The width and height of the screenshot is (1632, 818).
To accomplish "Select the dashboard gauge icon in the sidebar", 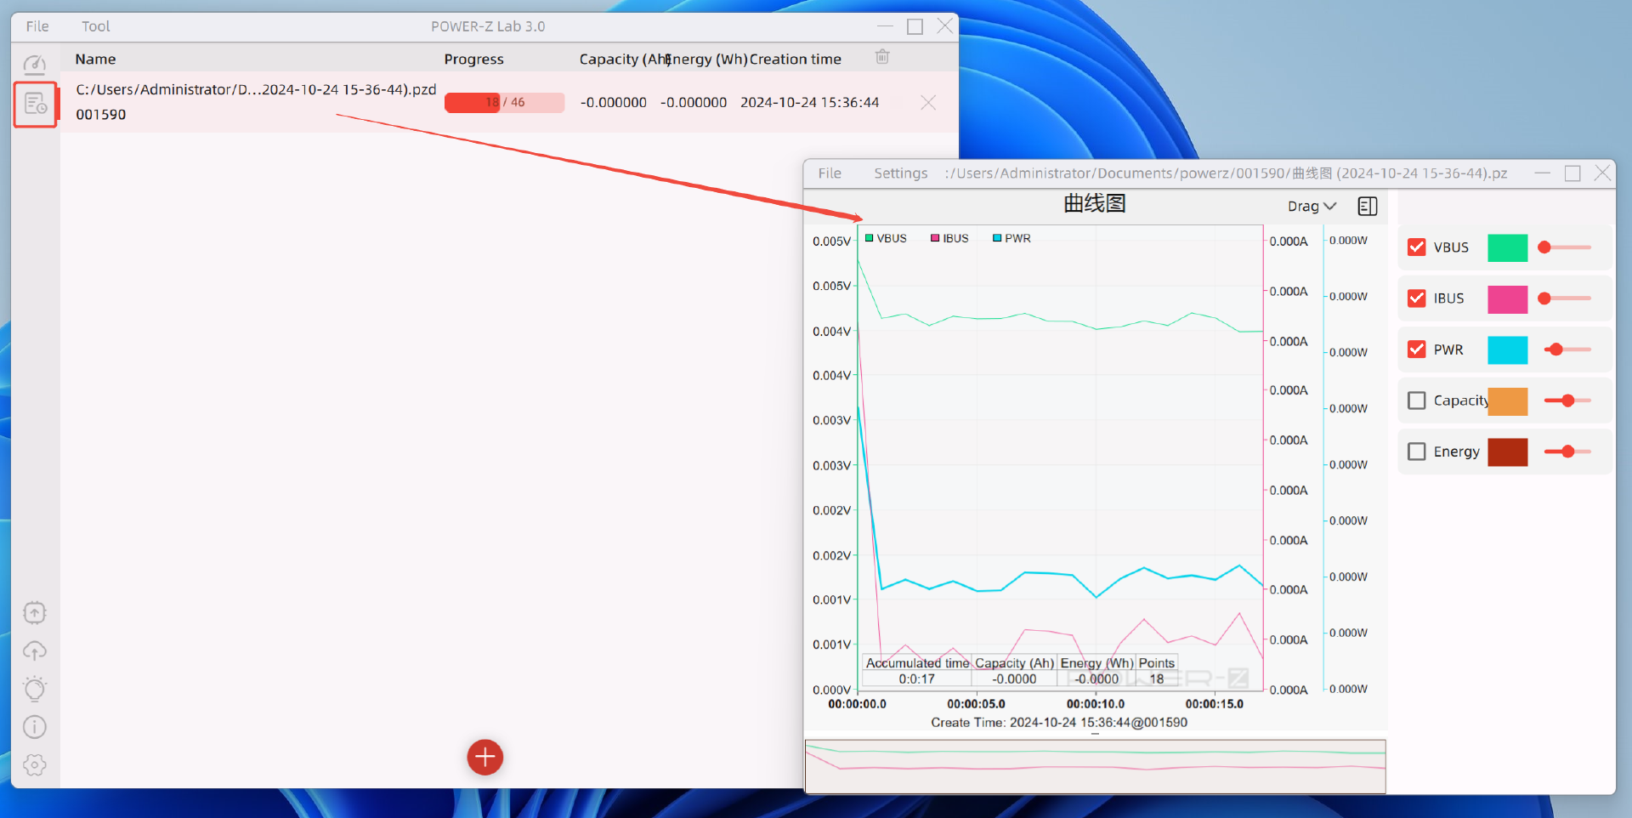I will click(35, 64).
